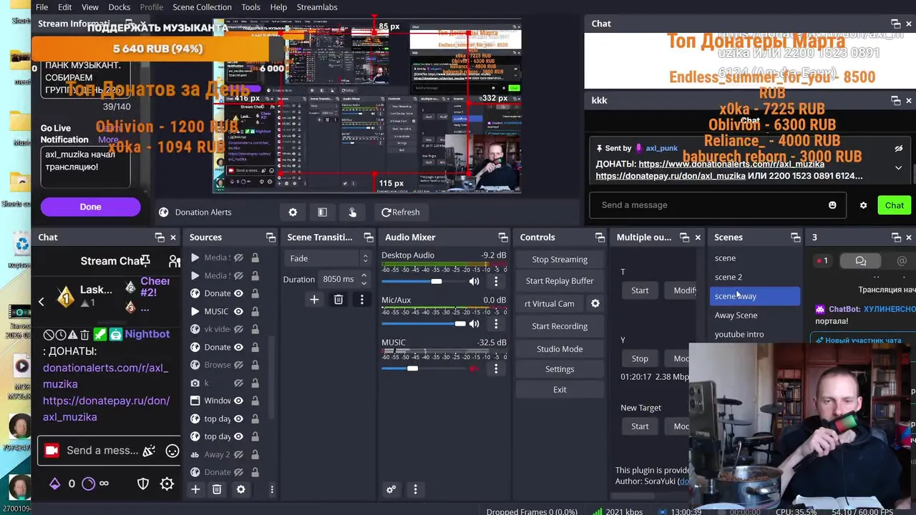Open community users icon in Stream Chat
The height and width of the screenshot is (515, 916).
pos(174,261)
